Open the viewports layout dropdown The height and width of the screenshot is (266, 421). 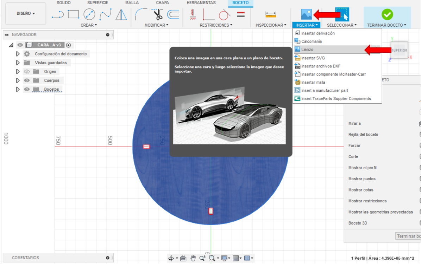249,258
